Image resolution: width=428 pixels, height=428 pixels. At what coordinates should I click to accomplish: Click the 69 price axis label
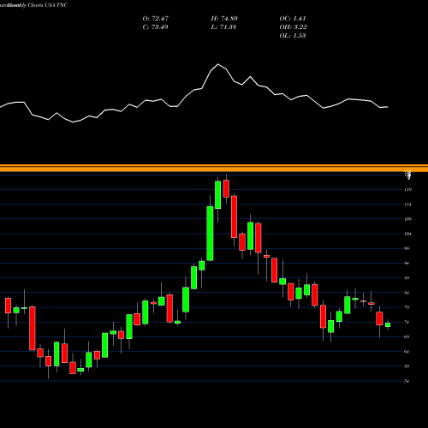pos(407,336)
